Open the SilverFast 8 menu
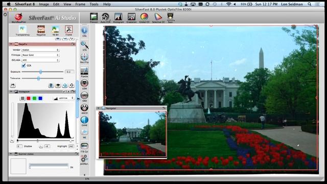 (x=25, y=4)
